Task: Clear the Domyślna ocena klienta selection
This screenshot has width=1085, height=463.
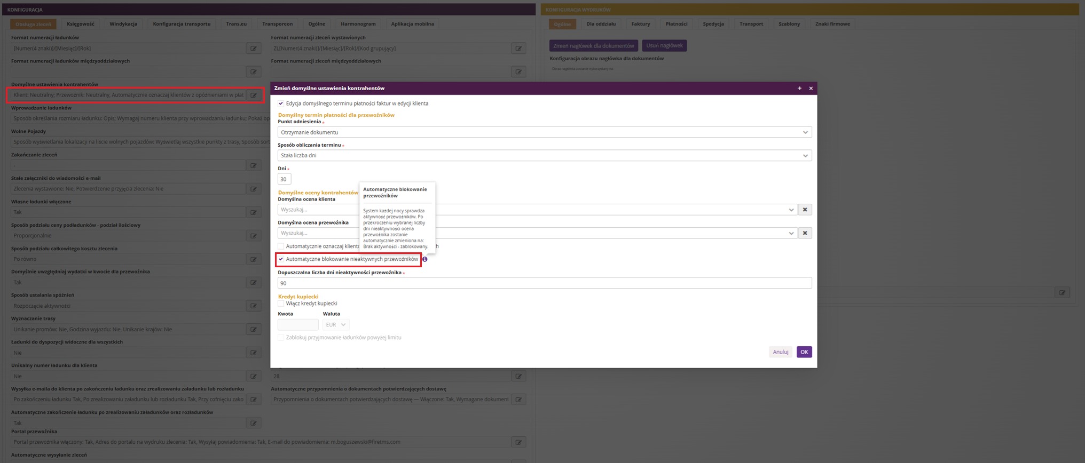Action: tap(805, 210)
